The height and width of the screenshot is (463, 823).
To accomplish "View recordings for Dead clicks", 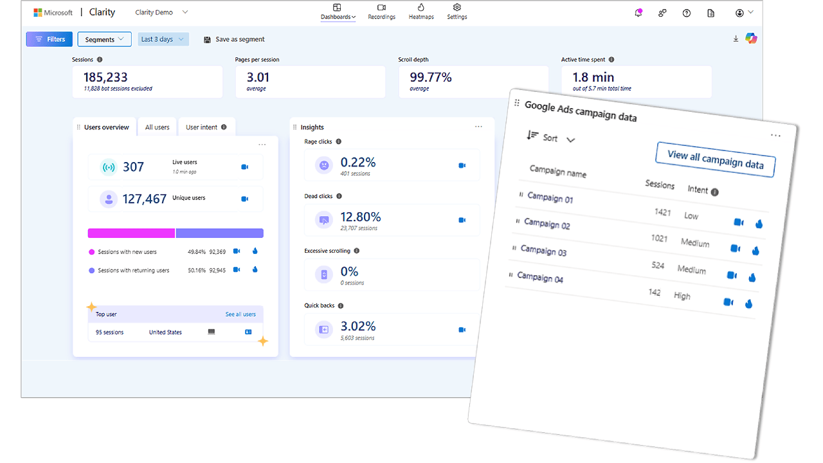I will tap(462, 220).
